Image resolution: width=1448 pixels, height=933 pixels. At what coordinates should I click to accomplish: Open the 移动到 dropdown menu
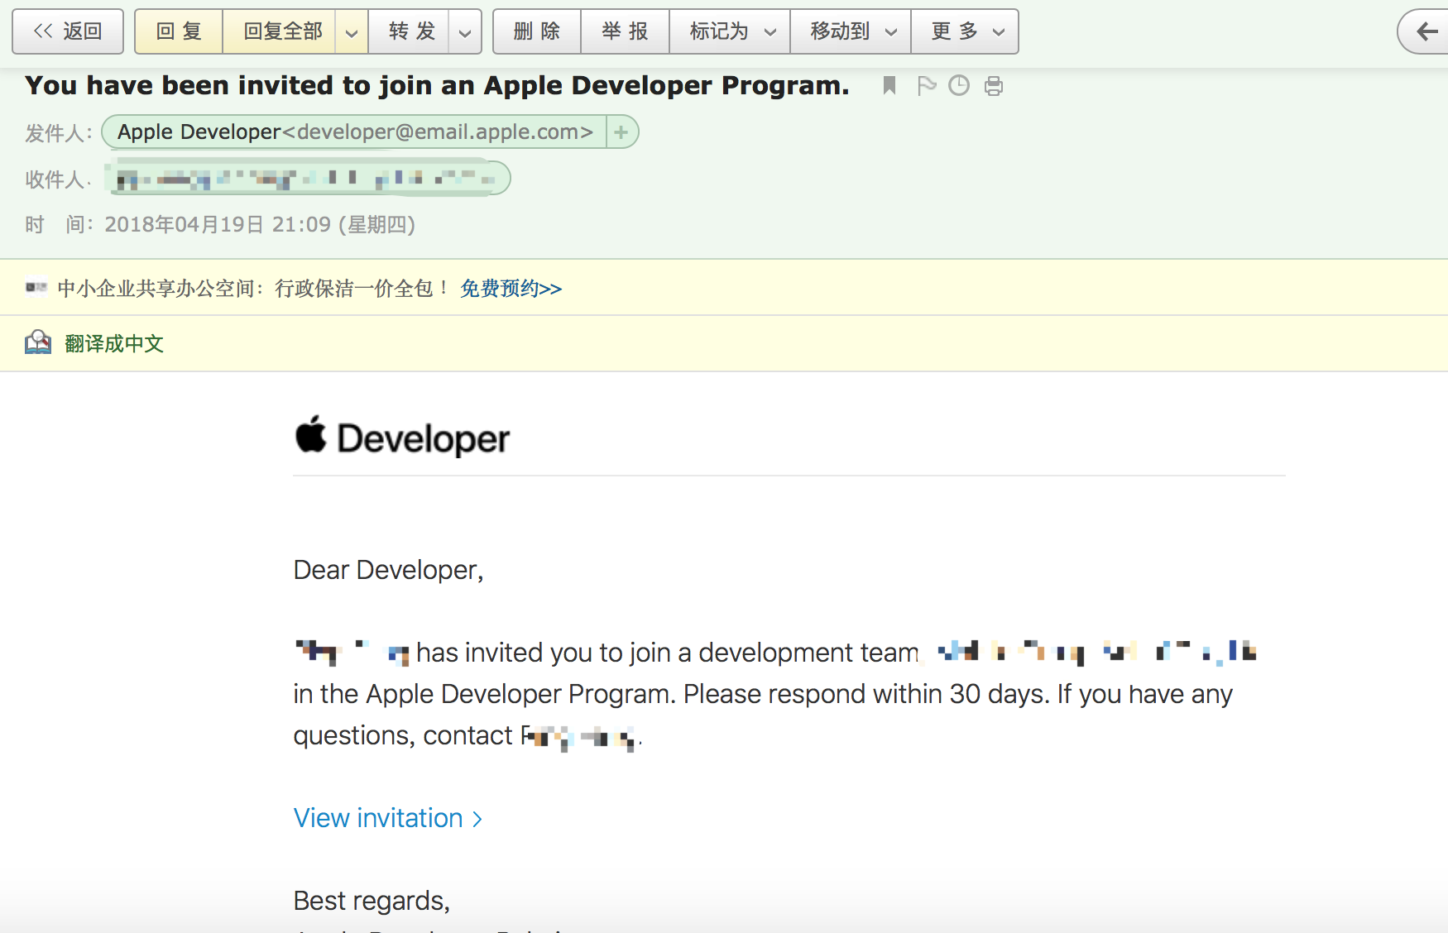point(851,31)
